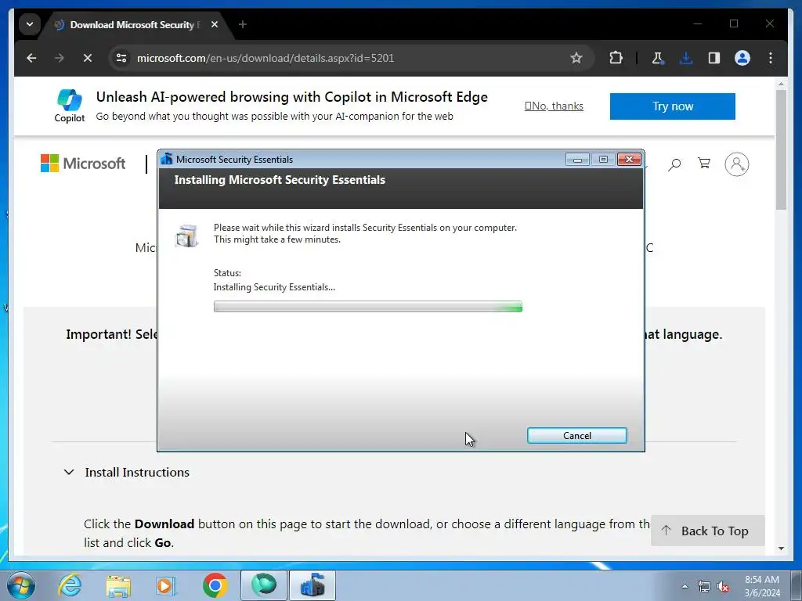Open the Chrome extensions puzzle icon
Viewport: 802px width, 601px height.
click(616, 58)
